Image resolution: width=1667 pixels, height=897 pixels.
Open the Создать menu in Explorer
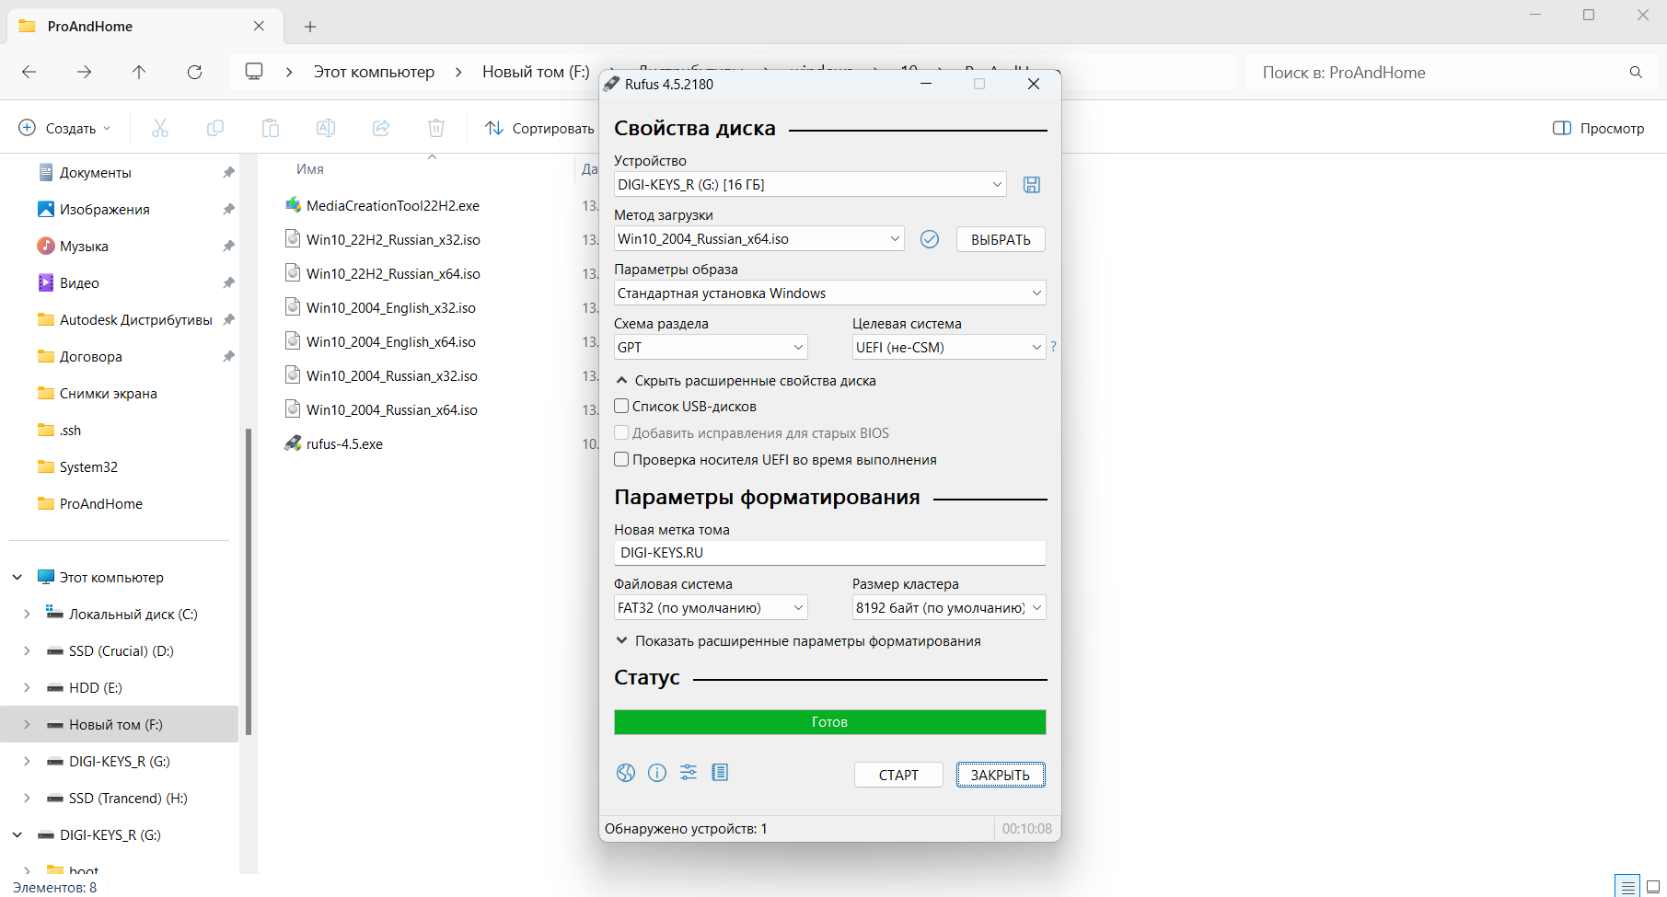[x=64, y=128]
